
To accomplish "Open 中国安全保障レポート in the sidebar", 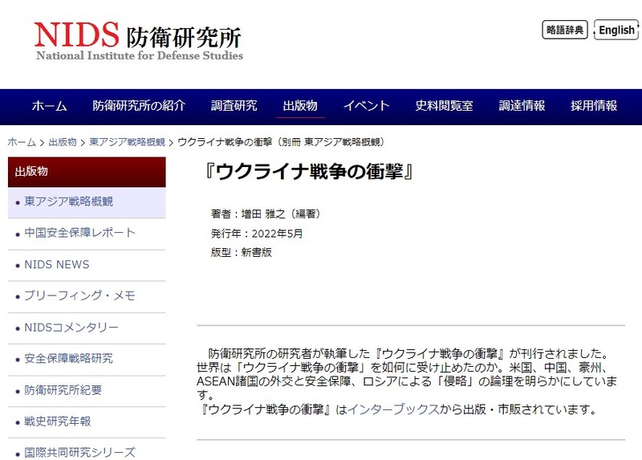I will [80, 233].
